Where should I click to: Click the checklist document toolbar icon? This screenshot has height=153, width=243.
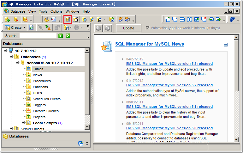click(x=54, y=19)
